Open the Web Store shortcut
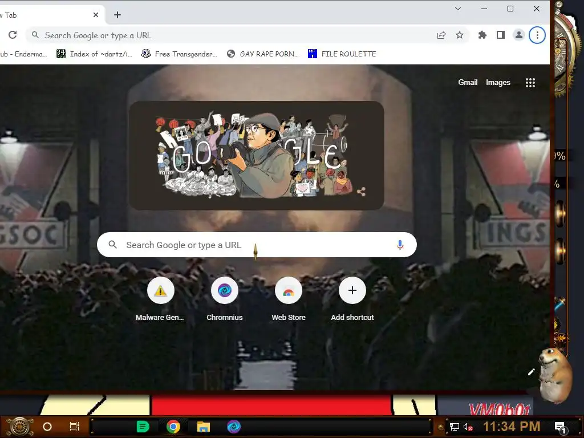The height and width of the screenshot is (438, 584). [289, 299]
